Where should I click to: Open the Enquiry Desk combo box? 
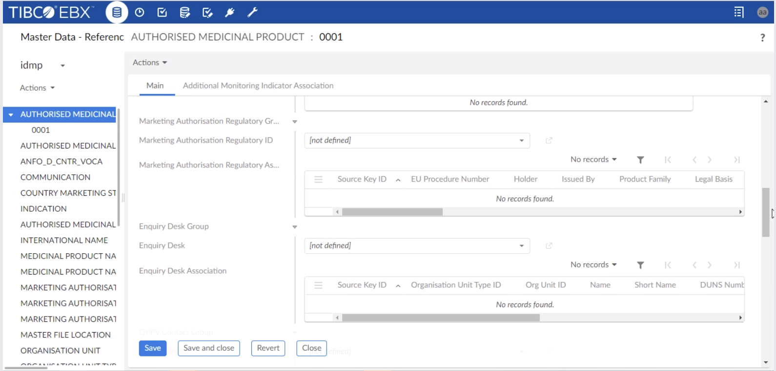tap(417, 246)
